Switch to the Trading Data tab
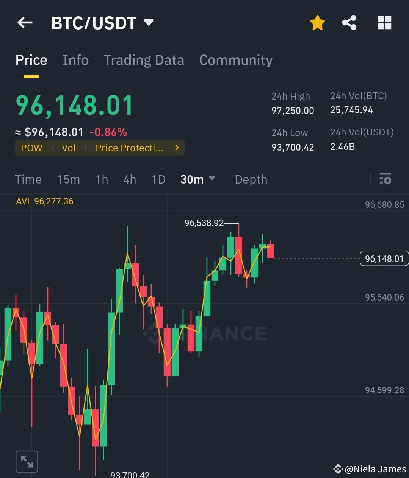 coord(144,60)
